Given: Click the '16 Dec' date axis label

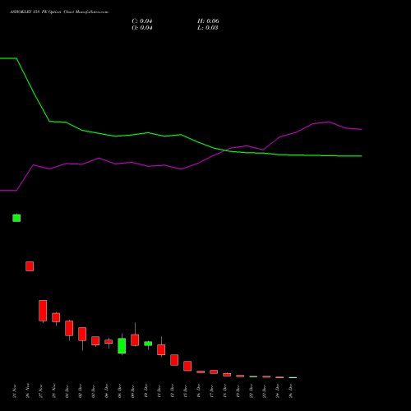Looking at the screenshot, I should 199,391.
